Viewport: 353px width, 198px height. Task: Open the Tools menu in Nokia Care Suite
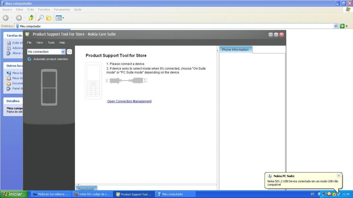(51, 43)
